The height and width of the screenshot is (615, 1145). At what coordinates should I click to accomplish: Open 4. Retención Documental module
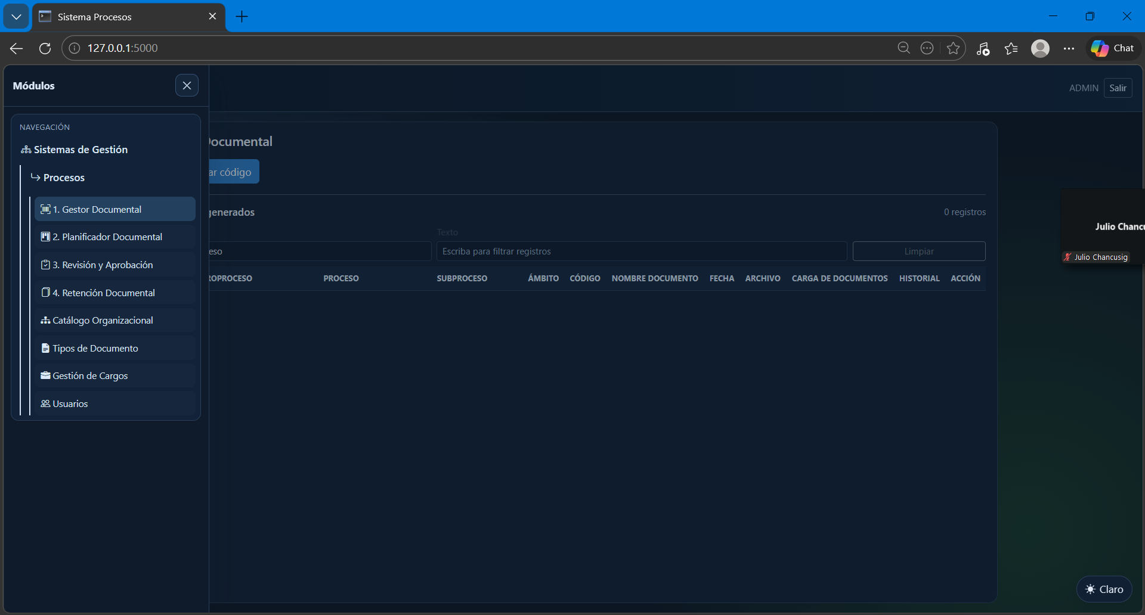coord(115,293)
